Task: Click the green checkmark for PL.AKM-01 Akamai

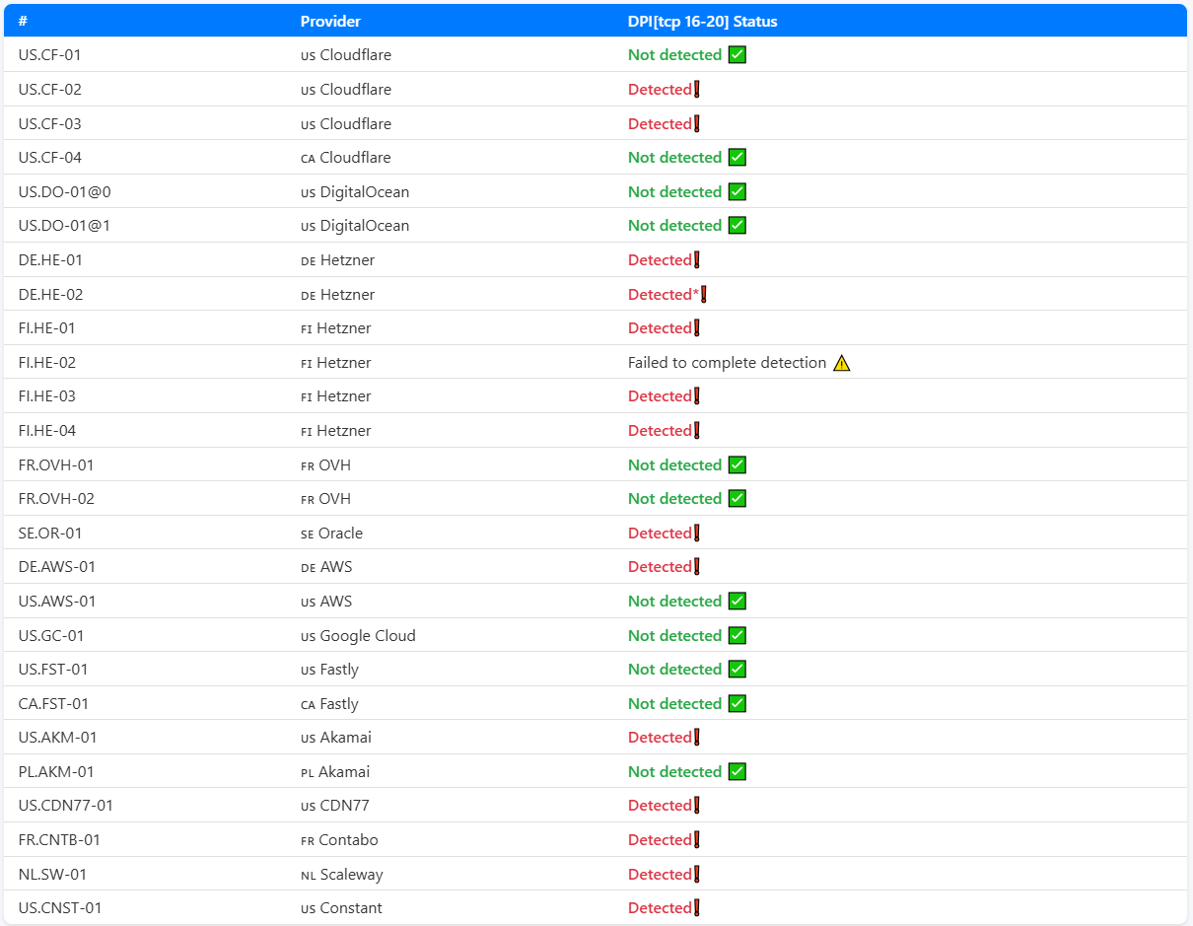Action: (737, 772)
